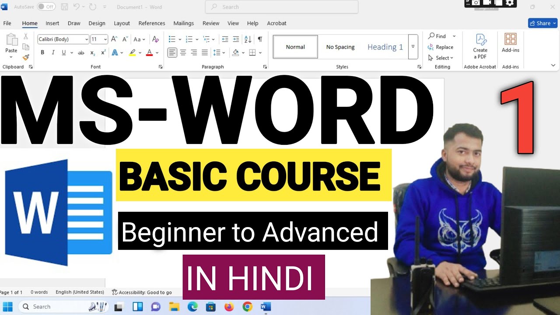Toggle Show/Hide paragraph marks

260,39
